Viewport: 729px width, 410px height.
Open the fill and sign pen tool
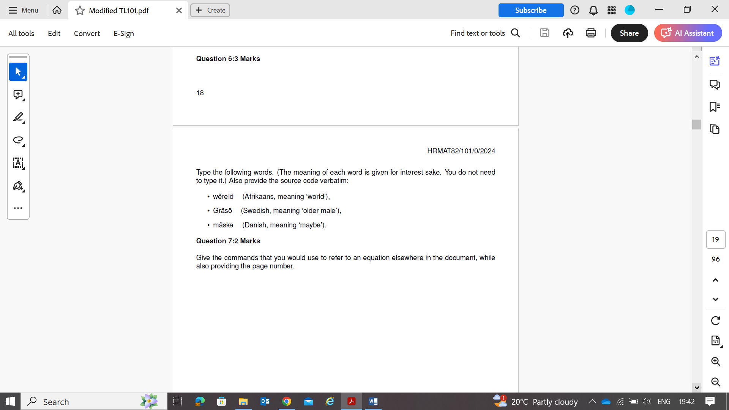pyautogui.click(x=18, y=186)
